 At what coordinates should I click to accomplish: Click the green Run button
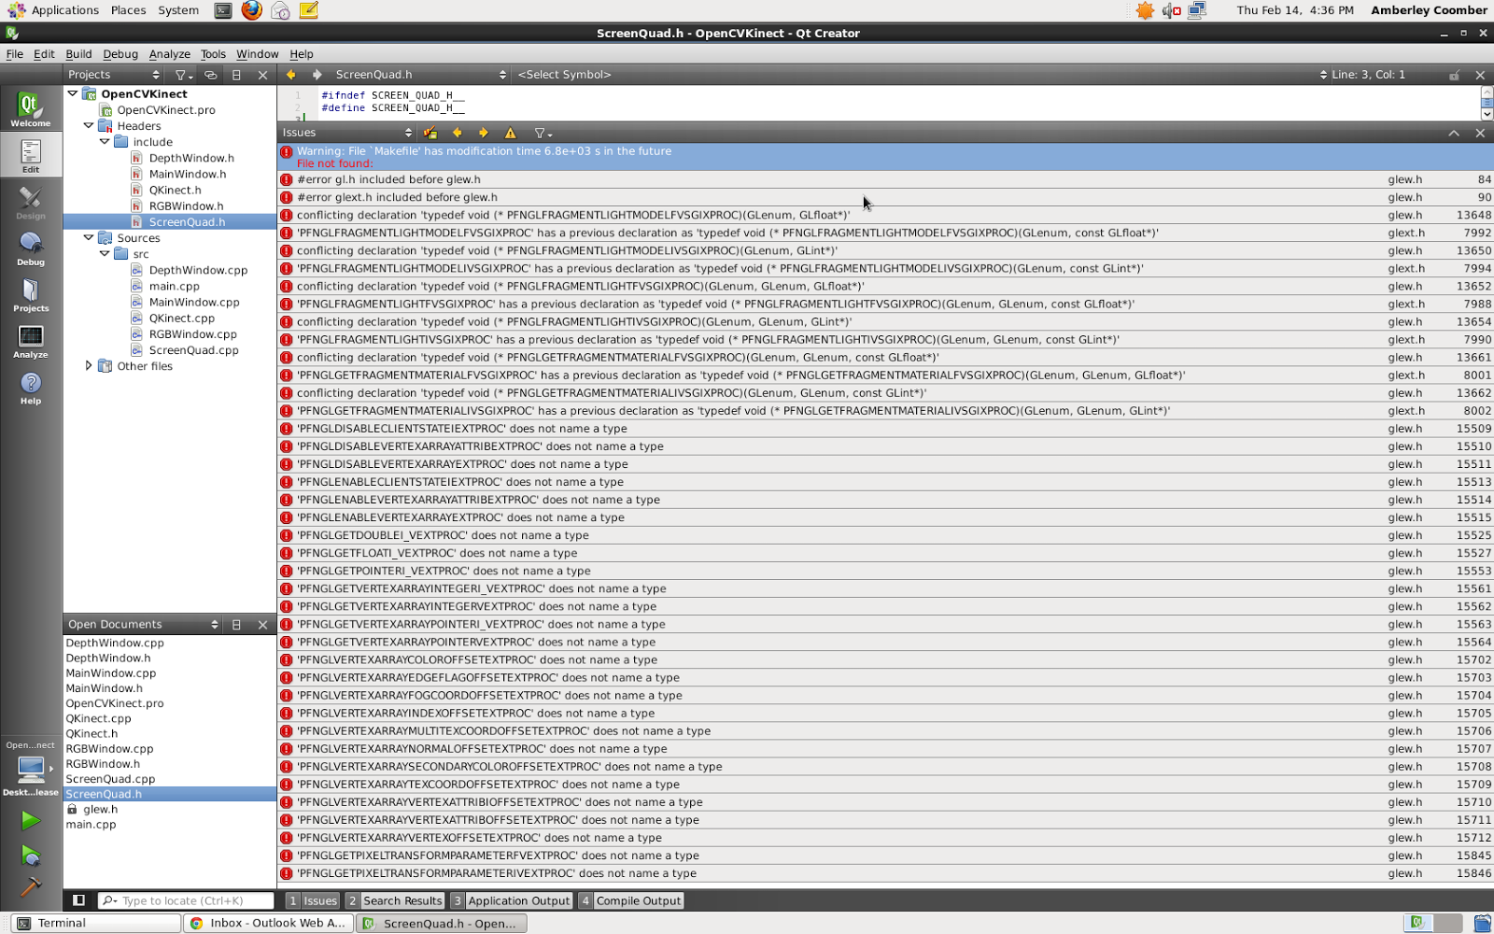[x=31, y=820]
